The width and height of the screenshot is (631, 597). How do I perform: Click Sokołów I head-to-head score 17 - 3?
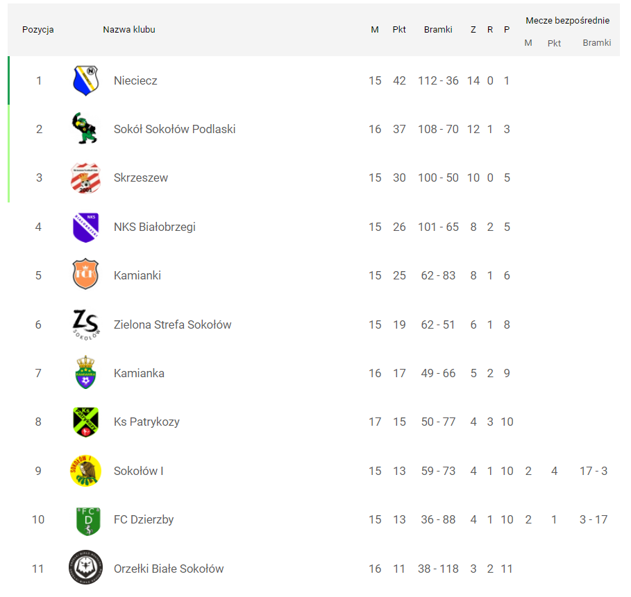coord(594,471)
